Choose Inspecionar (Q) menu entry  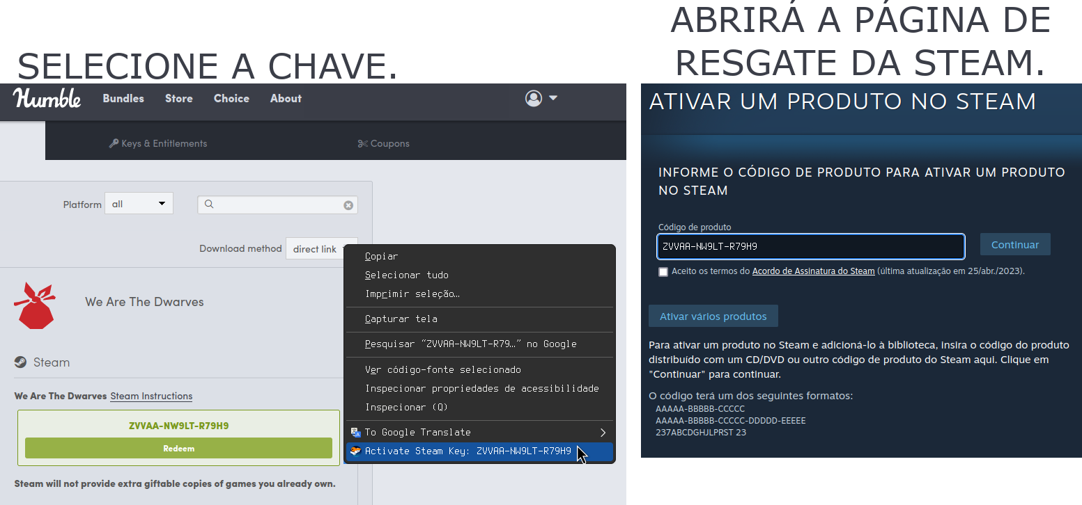click(479, 407)
